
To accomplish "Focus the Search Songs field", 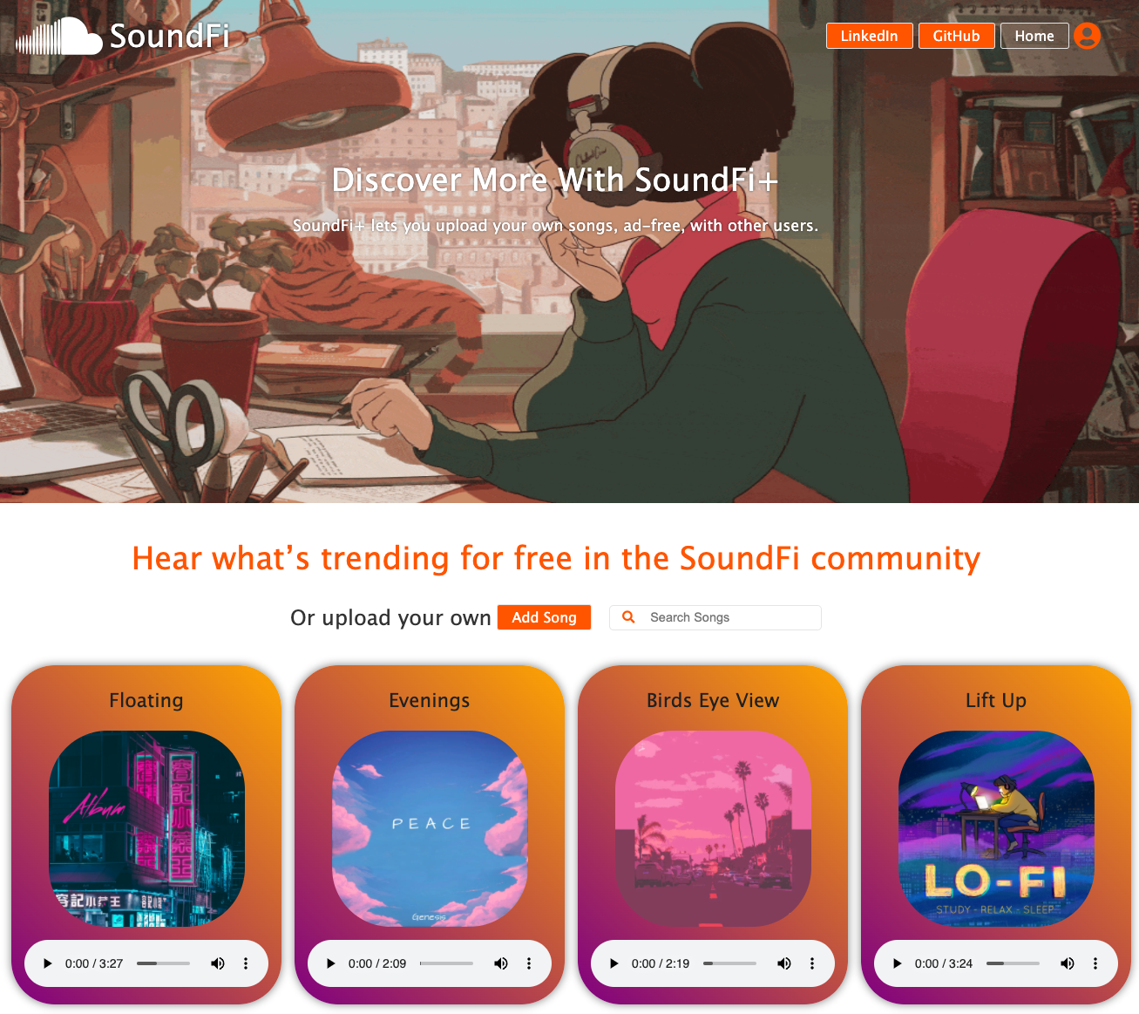I will coord(715,617).
